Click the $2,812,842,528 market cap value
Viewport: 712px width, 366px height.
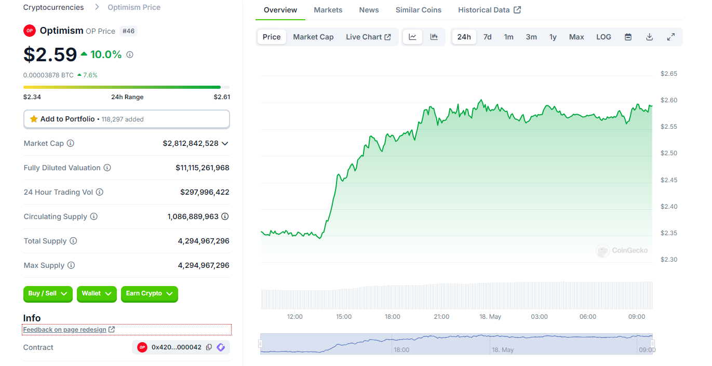pyautogui.click(x=191, y=143)
